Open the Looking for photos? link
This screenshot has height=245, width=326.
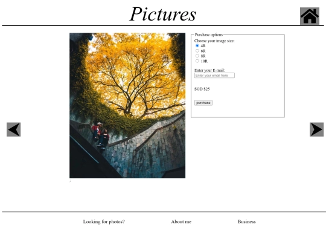point(104,221)
